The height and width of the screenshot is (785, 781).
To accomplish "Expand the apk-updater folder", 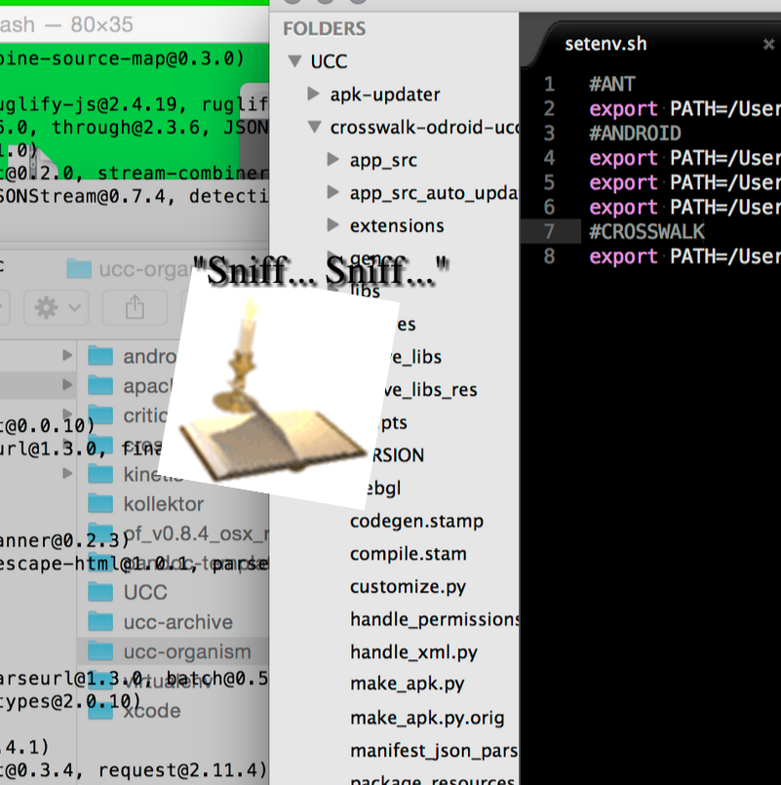I will [313, 95].
